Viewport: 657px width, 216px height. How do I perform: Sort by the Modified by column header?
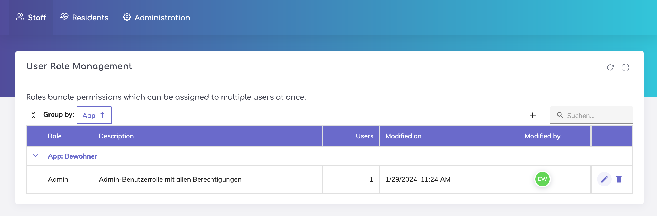point(542,136)
